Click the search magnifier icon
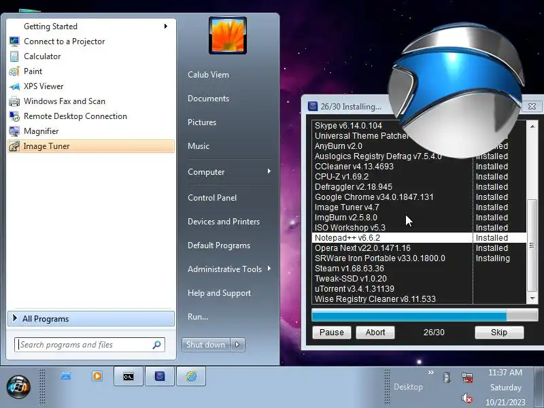The height and width of the screenshot is (408, 544). [156, 345]
